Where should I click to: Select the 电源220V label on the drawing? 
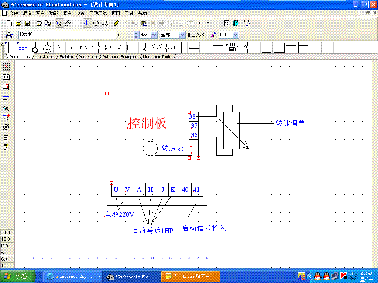(120, 214)
